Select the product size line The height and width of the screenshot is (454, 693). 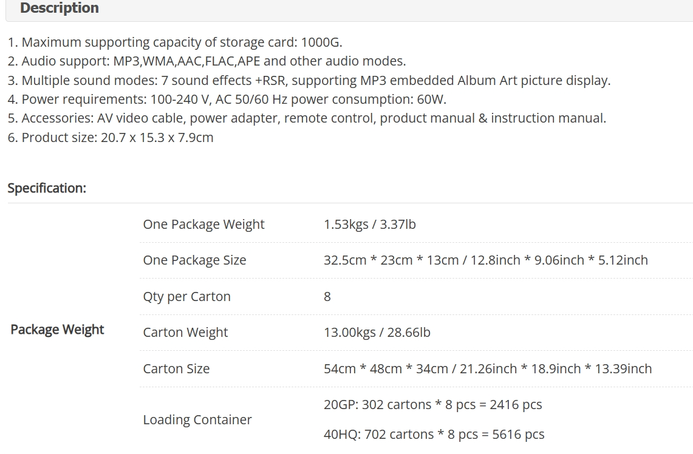click(111, 138)
